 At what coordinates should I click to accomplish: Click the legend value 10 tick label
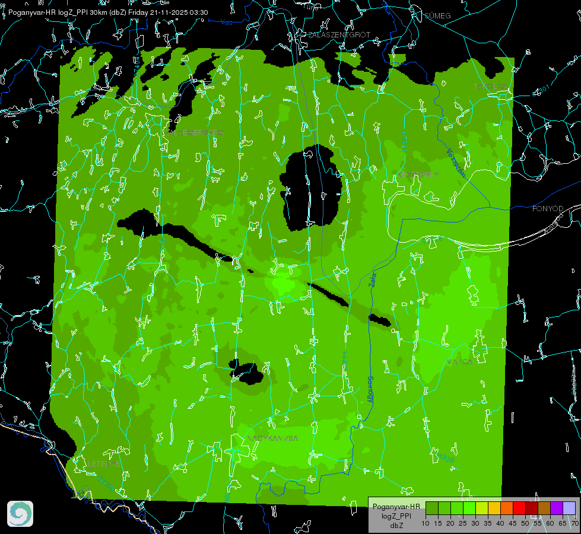point(426,524)
